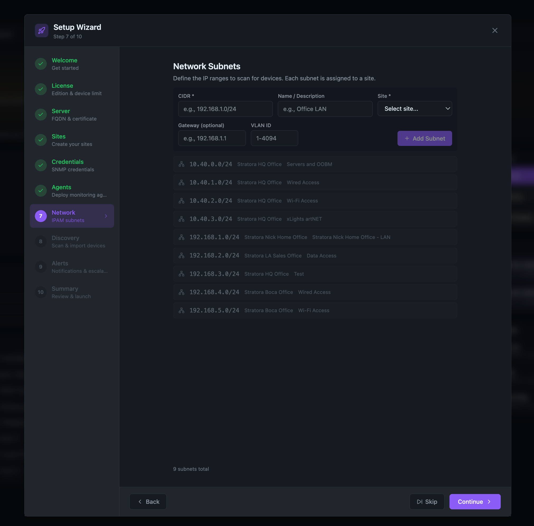Click the green checkmark on the Credentials step

[x=41, y=165]
